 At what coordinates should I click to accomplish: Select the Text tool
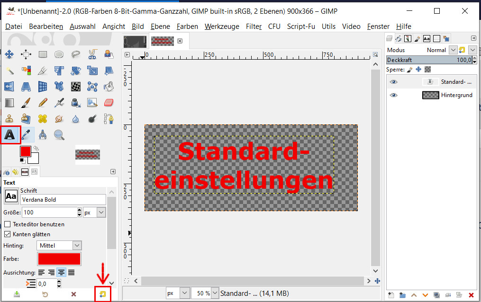10,135
